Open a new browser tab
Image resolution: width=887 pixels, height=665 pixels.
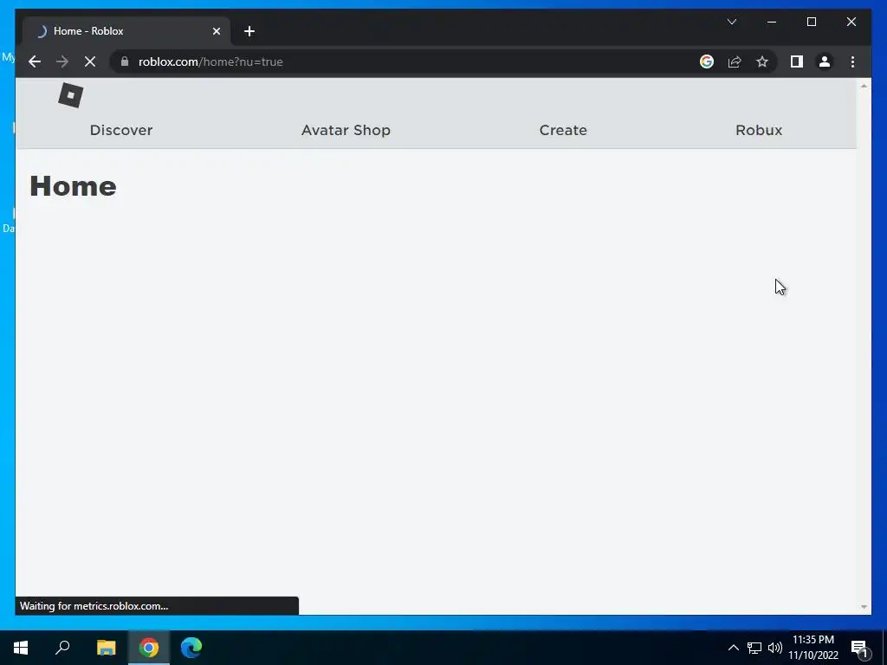pos(249,31)
